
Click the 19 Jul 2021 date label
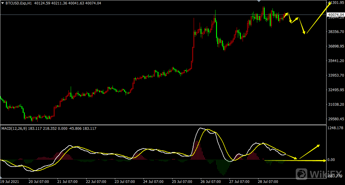(10, 181)
